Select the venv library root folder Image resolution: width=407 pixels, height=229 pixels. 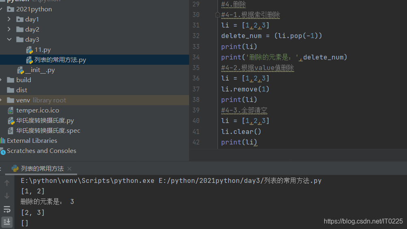(95, 100)
